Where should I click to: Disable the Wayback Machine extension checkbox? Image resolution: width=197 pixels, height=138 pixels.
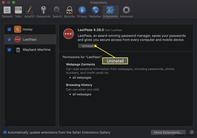coord(9,50)
